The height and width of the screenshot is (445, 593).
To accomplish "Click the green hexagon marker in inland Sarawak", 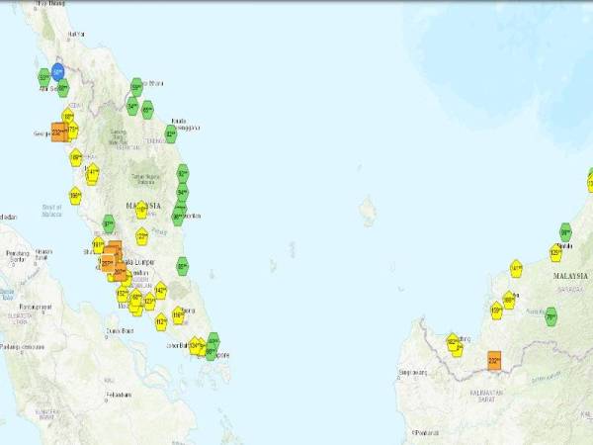I will coord(551,316).
